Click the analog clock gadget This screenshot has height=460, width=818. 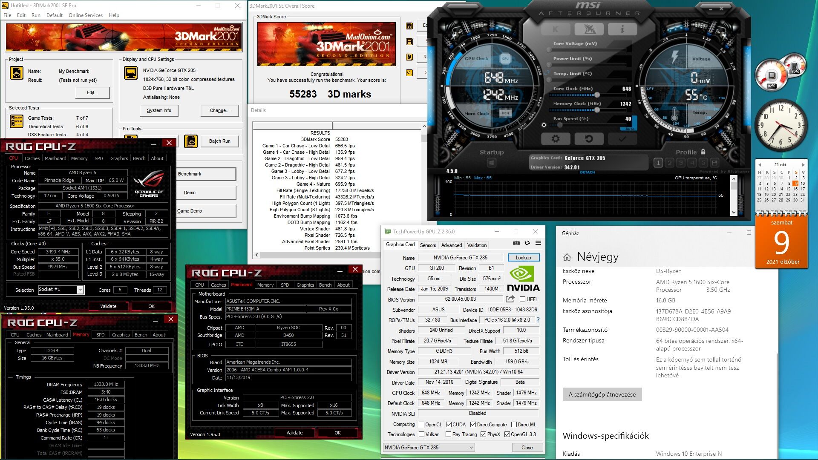pyautogui.click(x=781, y=125)
